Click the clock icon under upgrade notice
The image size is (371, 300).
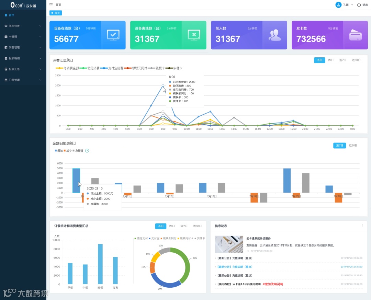tap(248, 251)
